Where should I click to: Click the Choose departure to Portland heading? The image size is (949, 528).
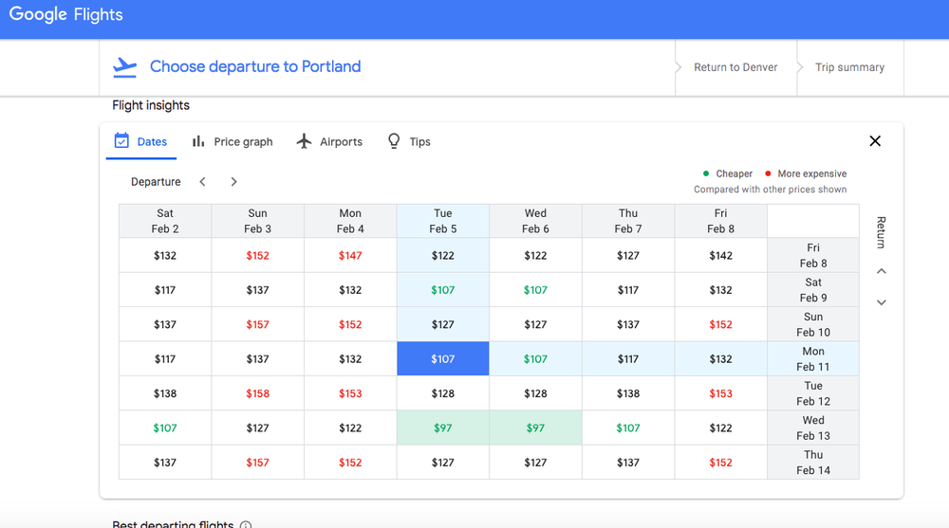click(x=255, y=66)
